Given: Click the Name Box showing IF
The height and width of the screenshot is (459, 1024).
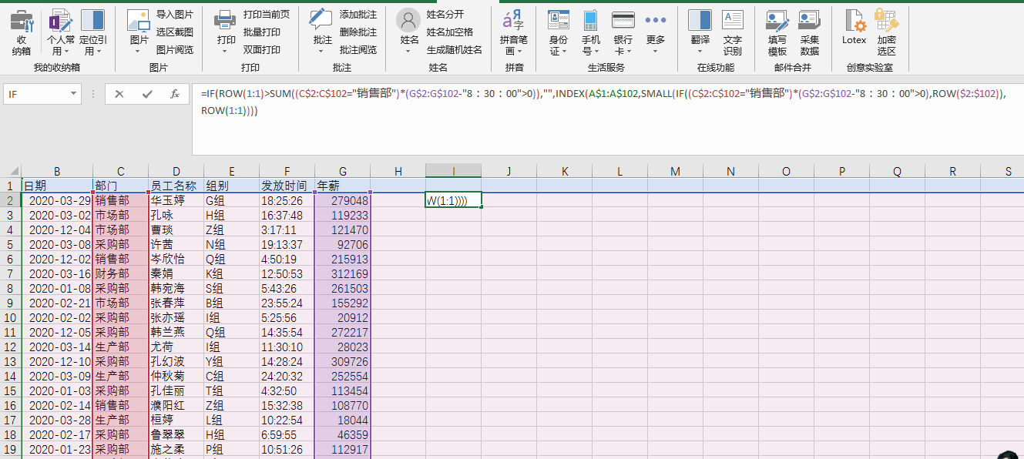Looking at the screenshot, I should (36, 94).
